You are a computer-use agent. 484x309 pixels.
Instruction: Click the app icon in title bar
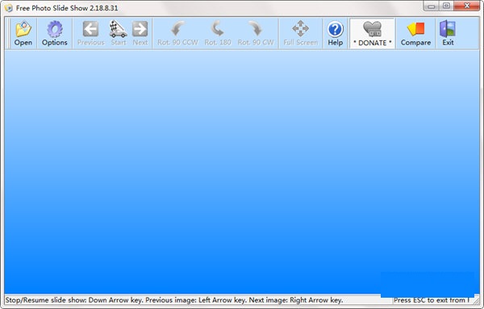point(8,8)
